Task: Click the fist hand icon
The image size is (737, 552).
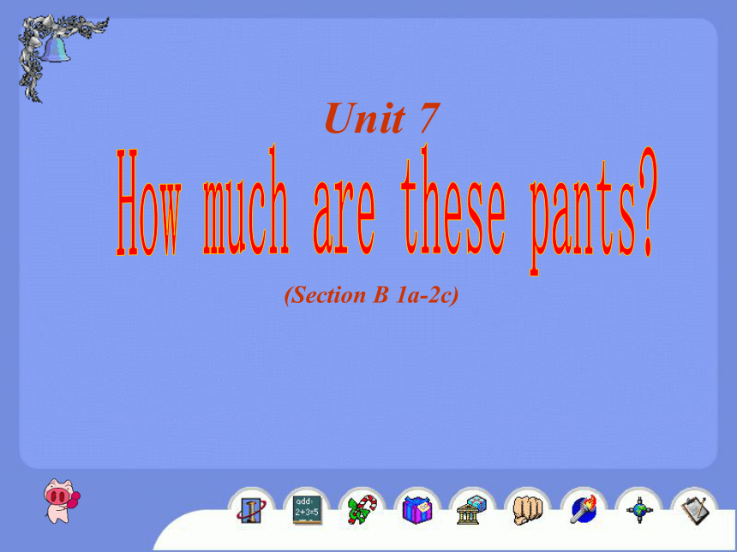Action: [528, 511]
